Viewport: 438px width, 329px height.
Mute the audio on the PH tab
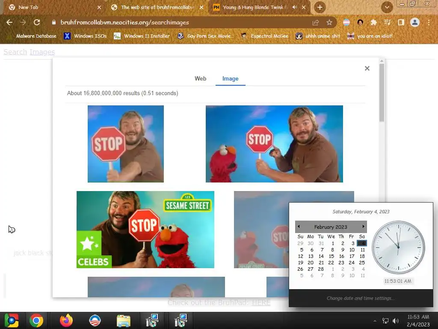pos(294,7)
